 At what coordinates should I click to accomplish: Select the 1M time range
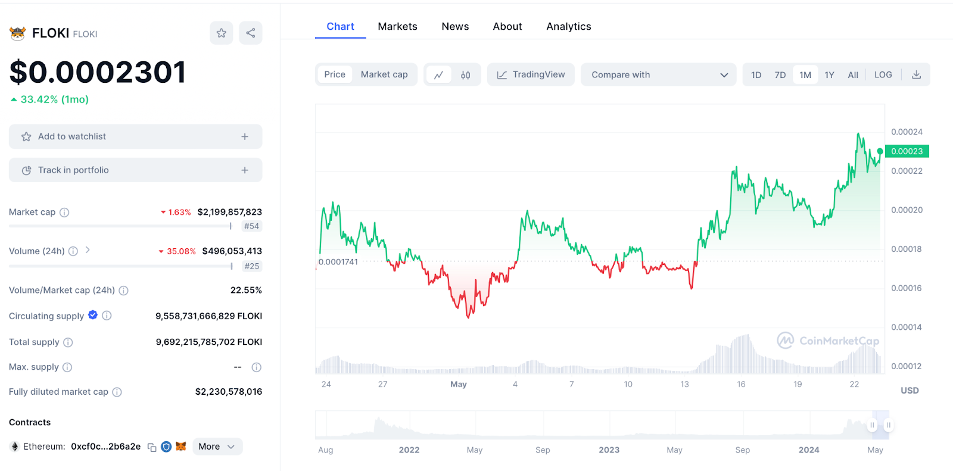tap(805, 75)
